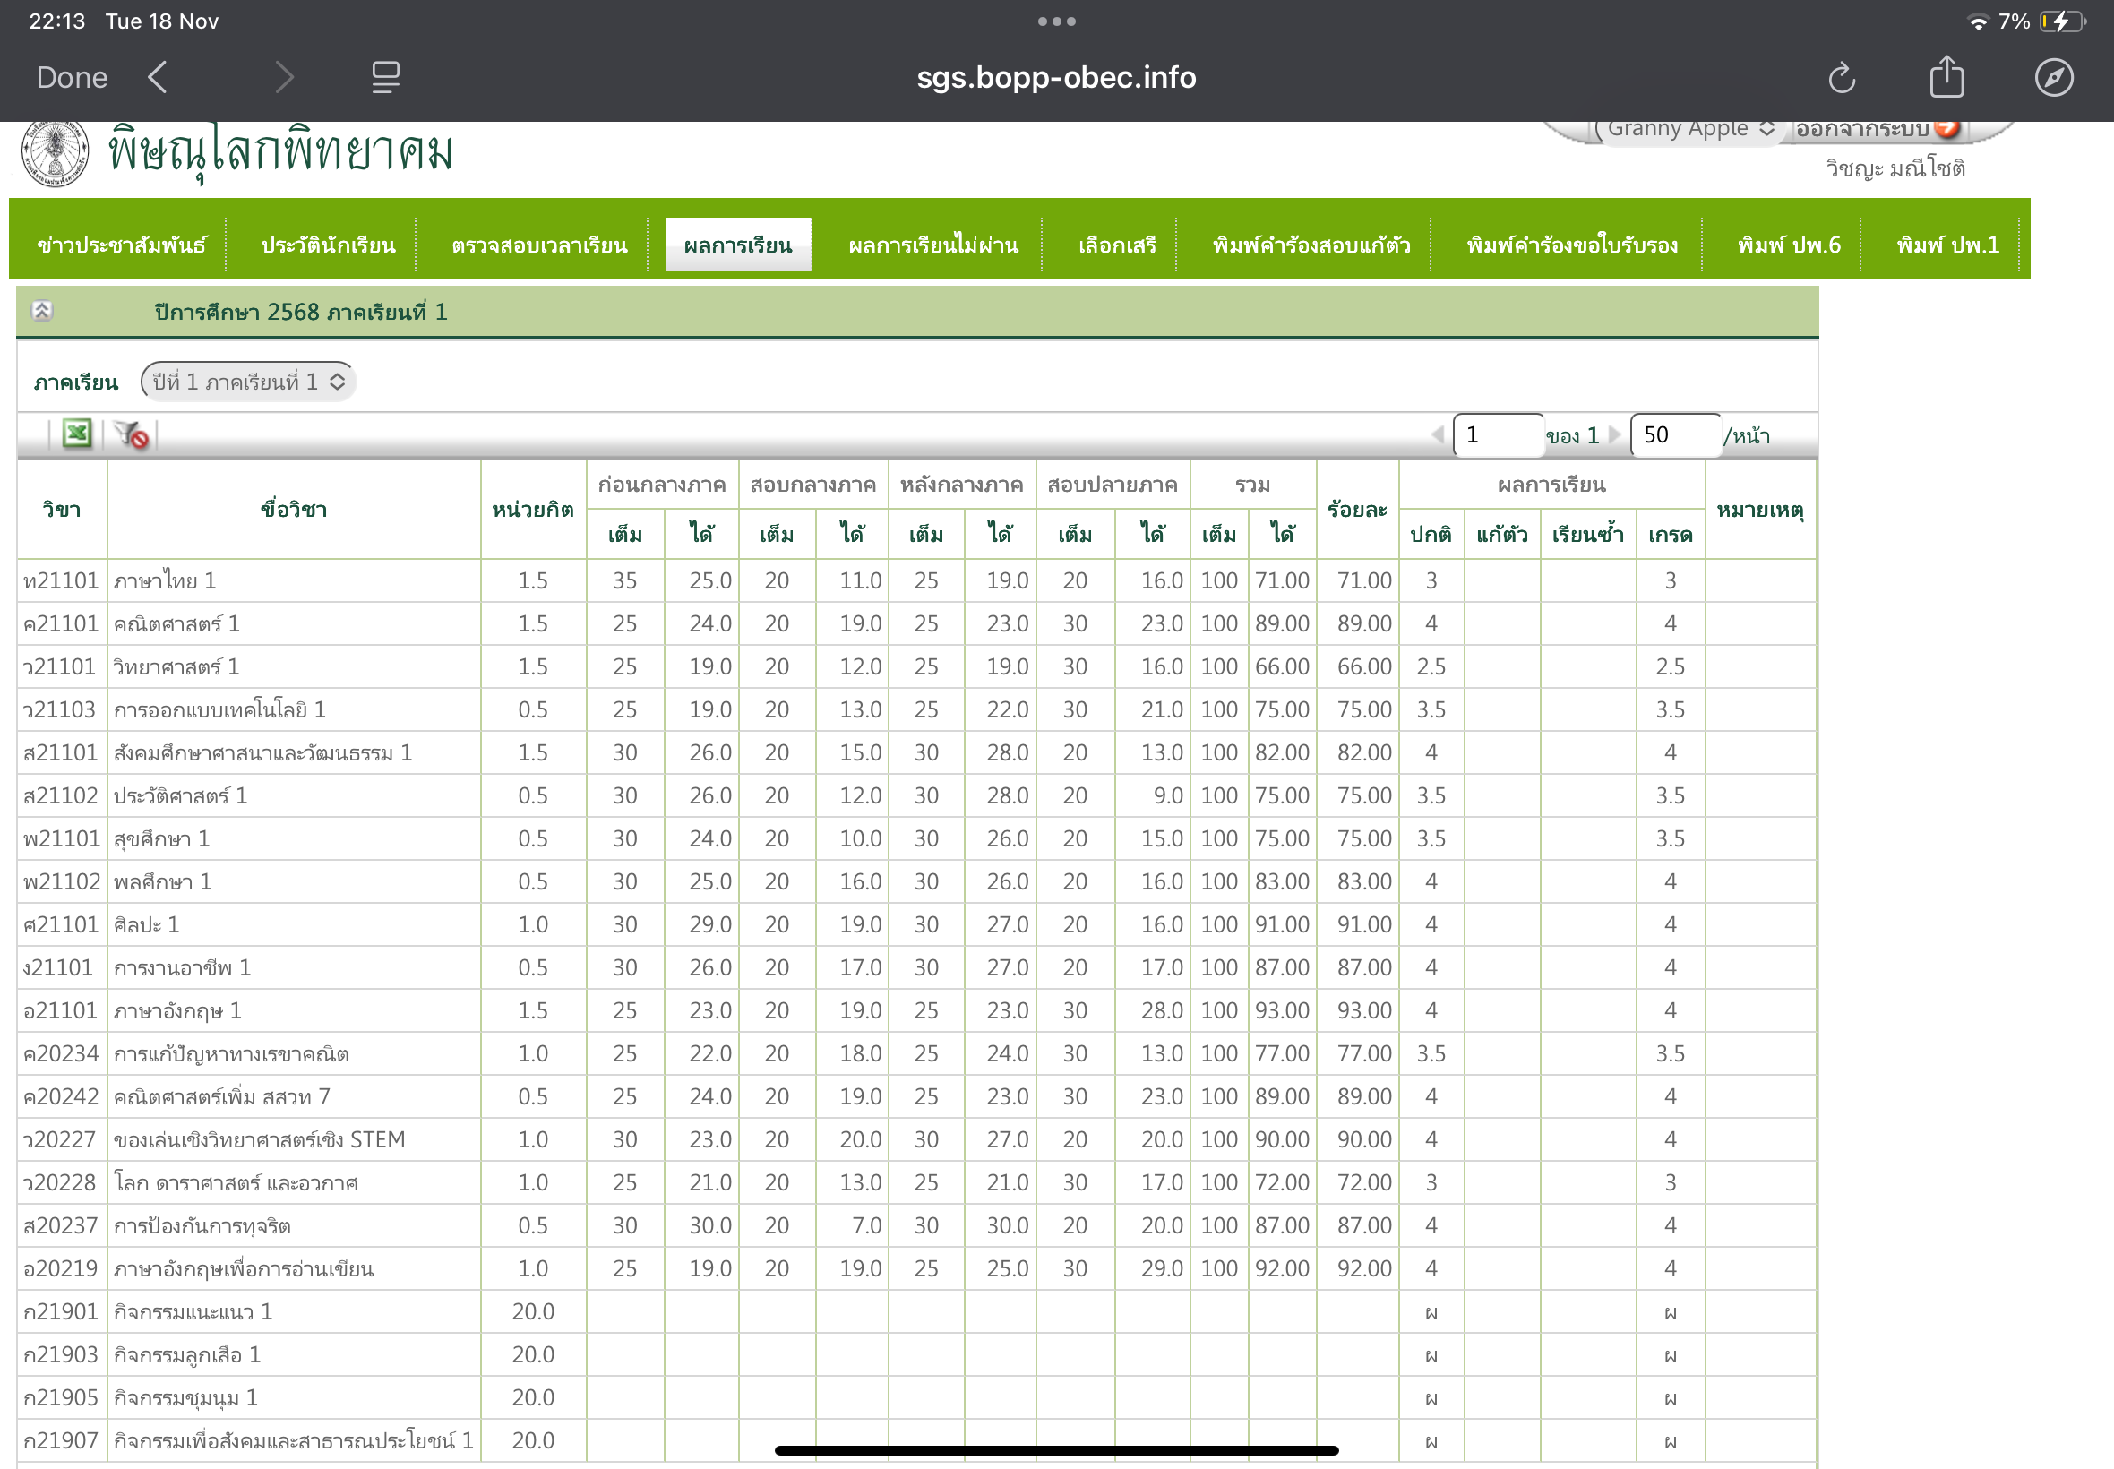
Task: Switch to ประวัตินักเรียน tab
Action: point(328,245)
